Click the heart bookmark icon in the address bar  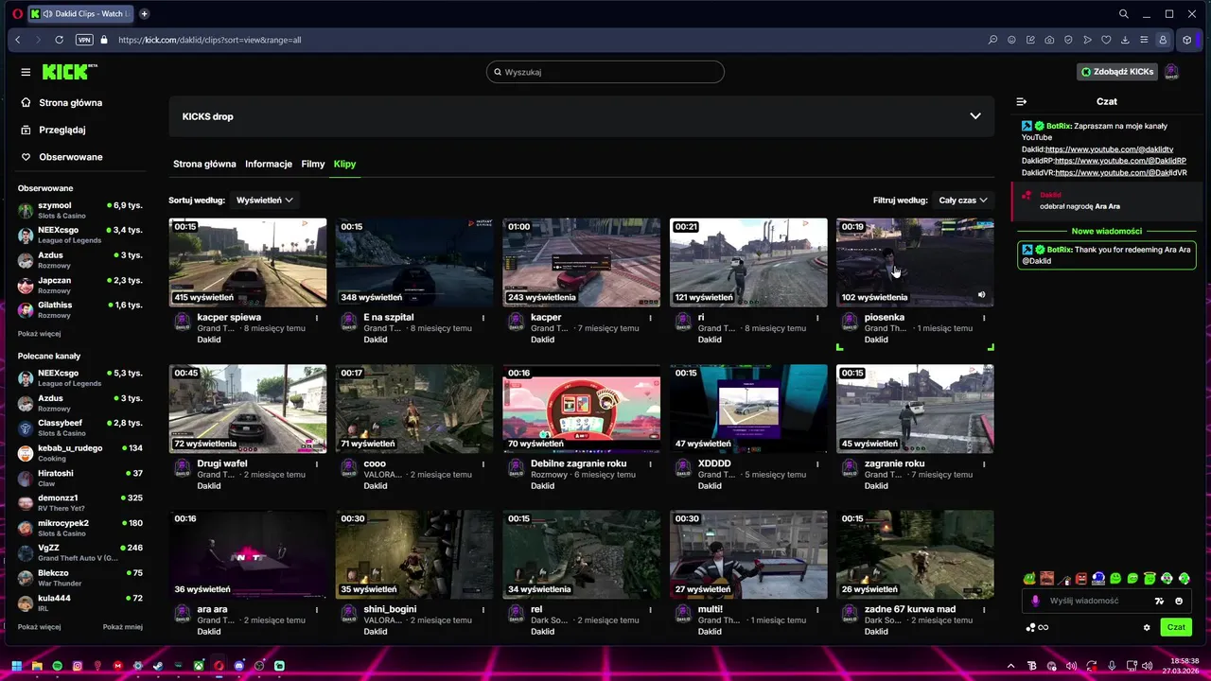coord(1106,40)
